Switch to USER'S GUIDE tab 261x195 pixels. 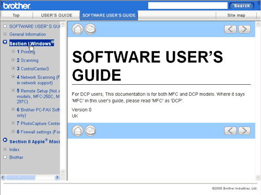coord(56,15)
